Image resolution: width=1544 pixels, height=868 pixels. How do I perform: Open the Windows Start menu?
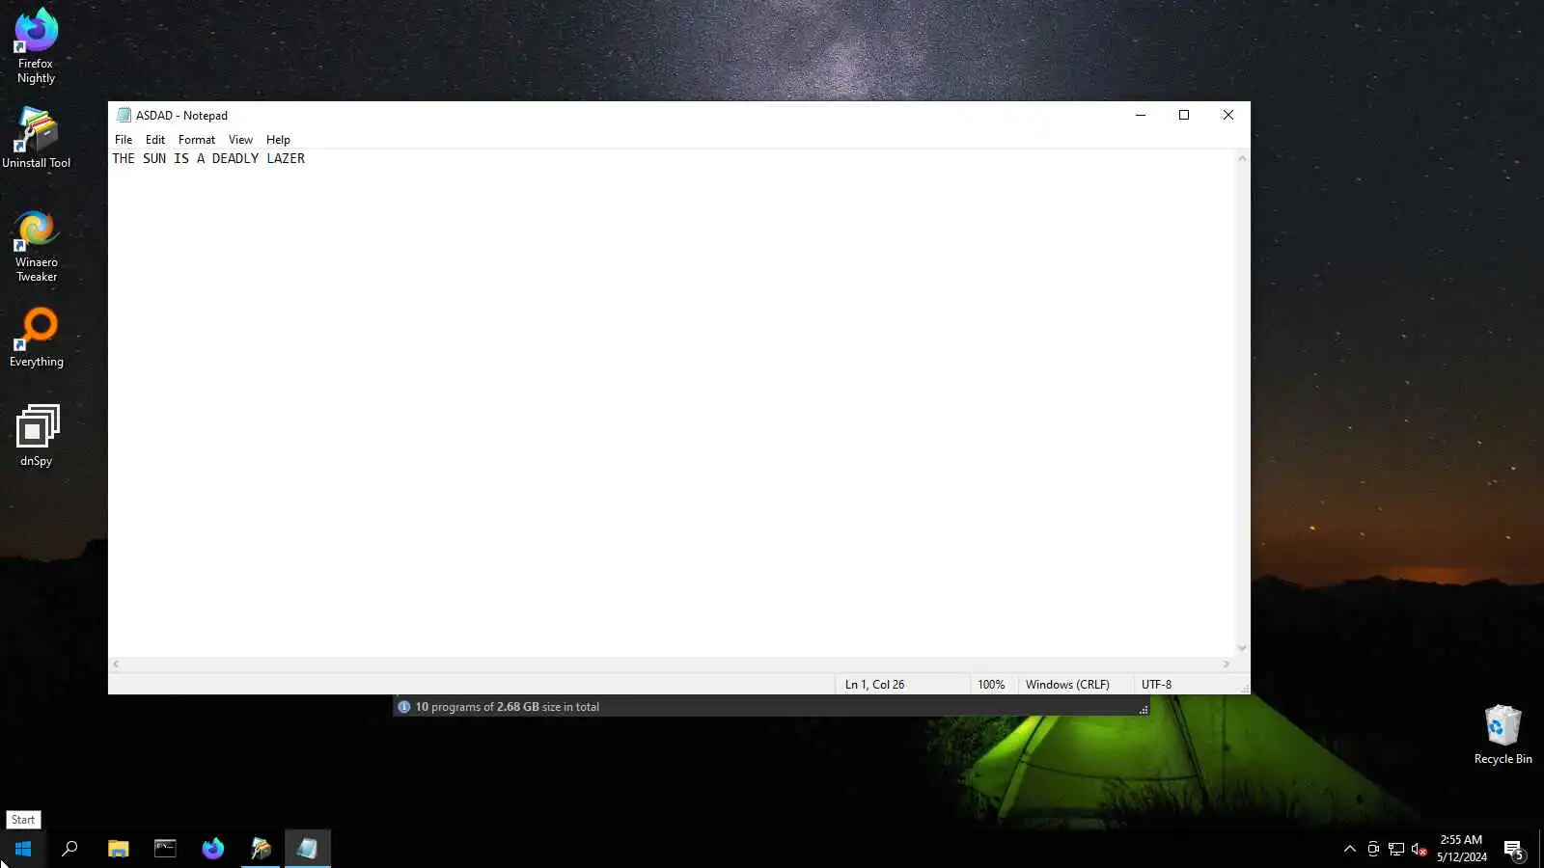coord(23,849)
